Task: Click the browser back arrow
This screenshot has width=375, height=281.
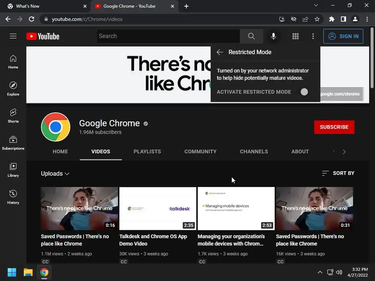Action: pyautogui.click(x=8, y=19)
